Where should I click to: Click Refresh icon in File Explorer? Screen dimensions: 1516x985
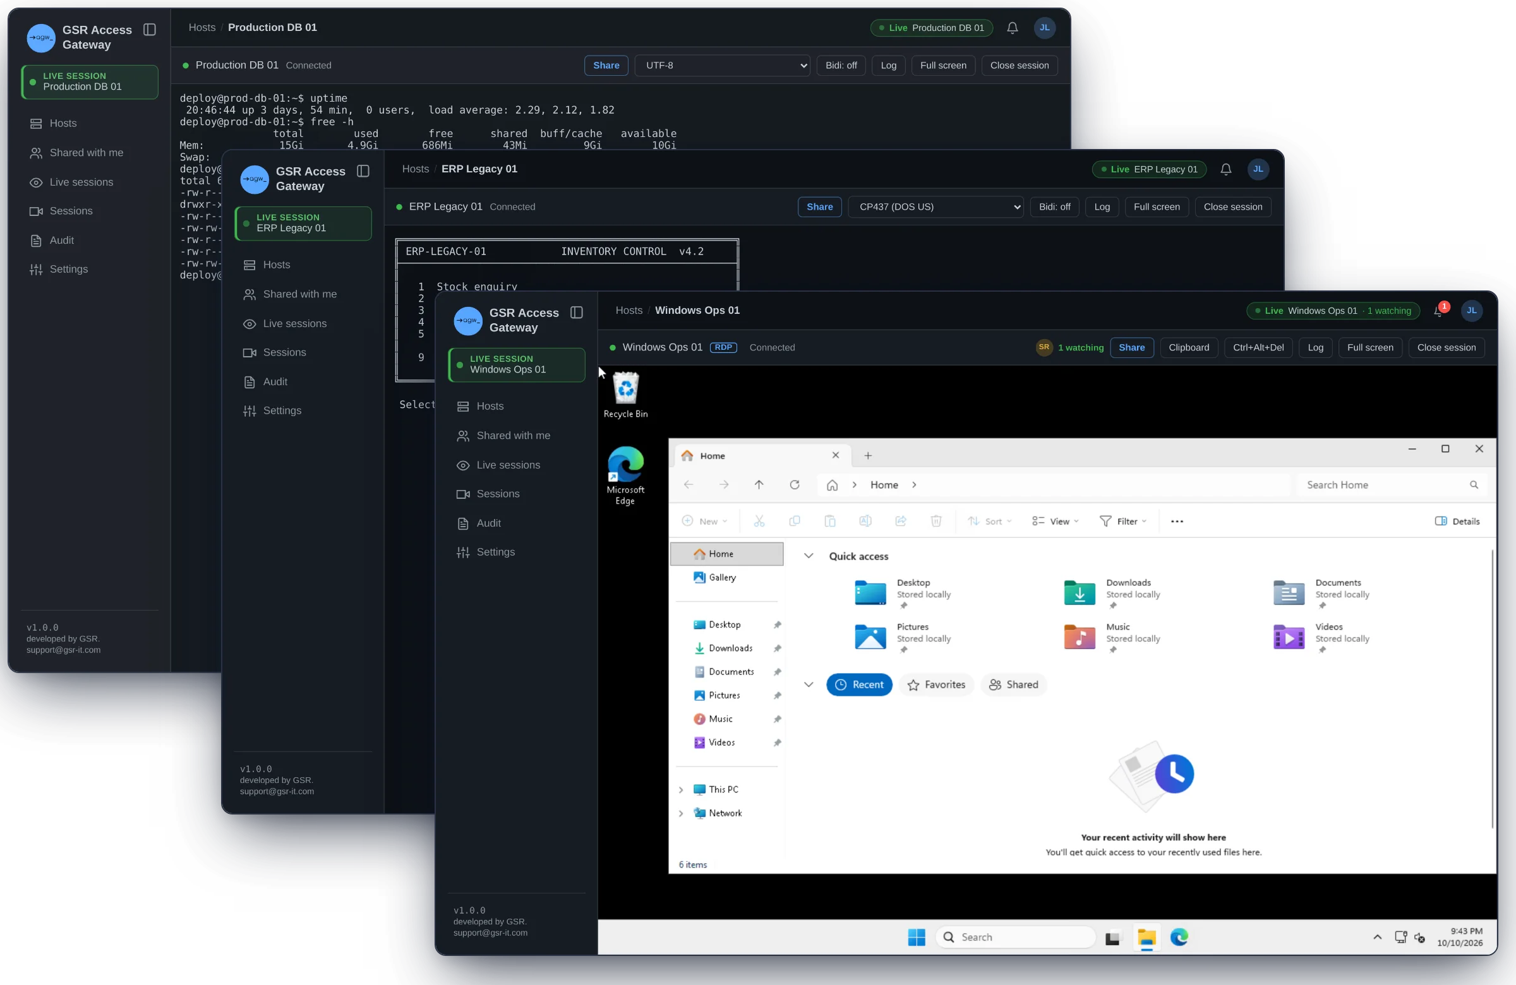click(x=794, y=485)
